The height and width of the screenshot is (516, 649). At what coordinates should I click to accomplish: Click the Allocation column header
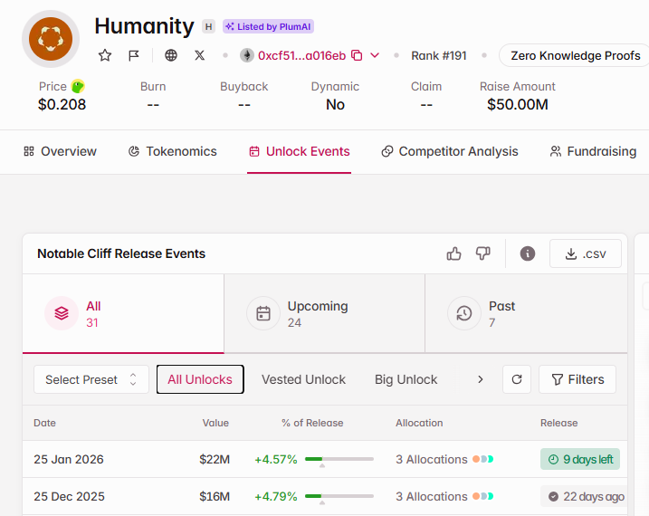point(419,423)
